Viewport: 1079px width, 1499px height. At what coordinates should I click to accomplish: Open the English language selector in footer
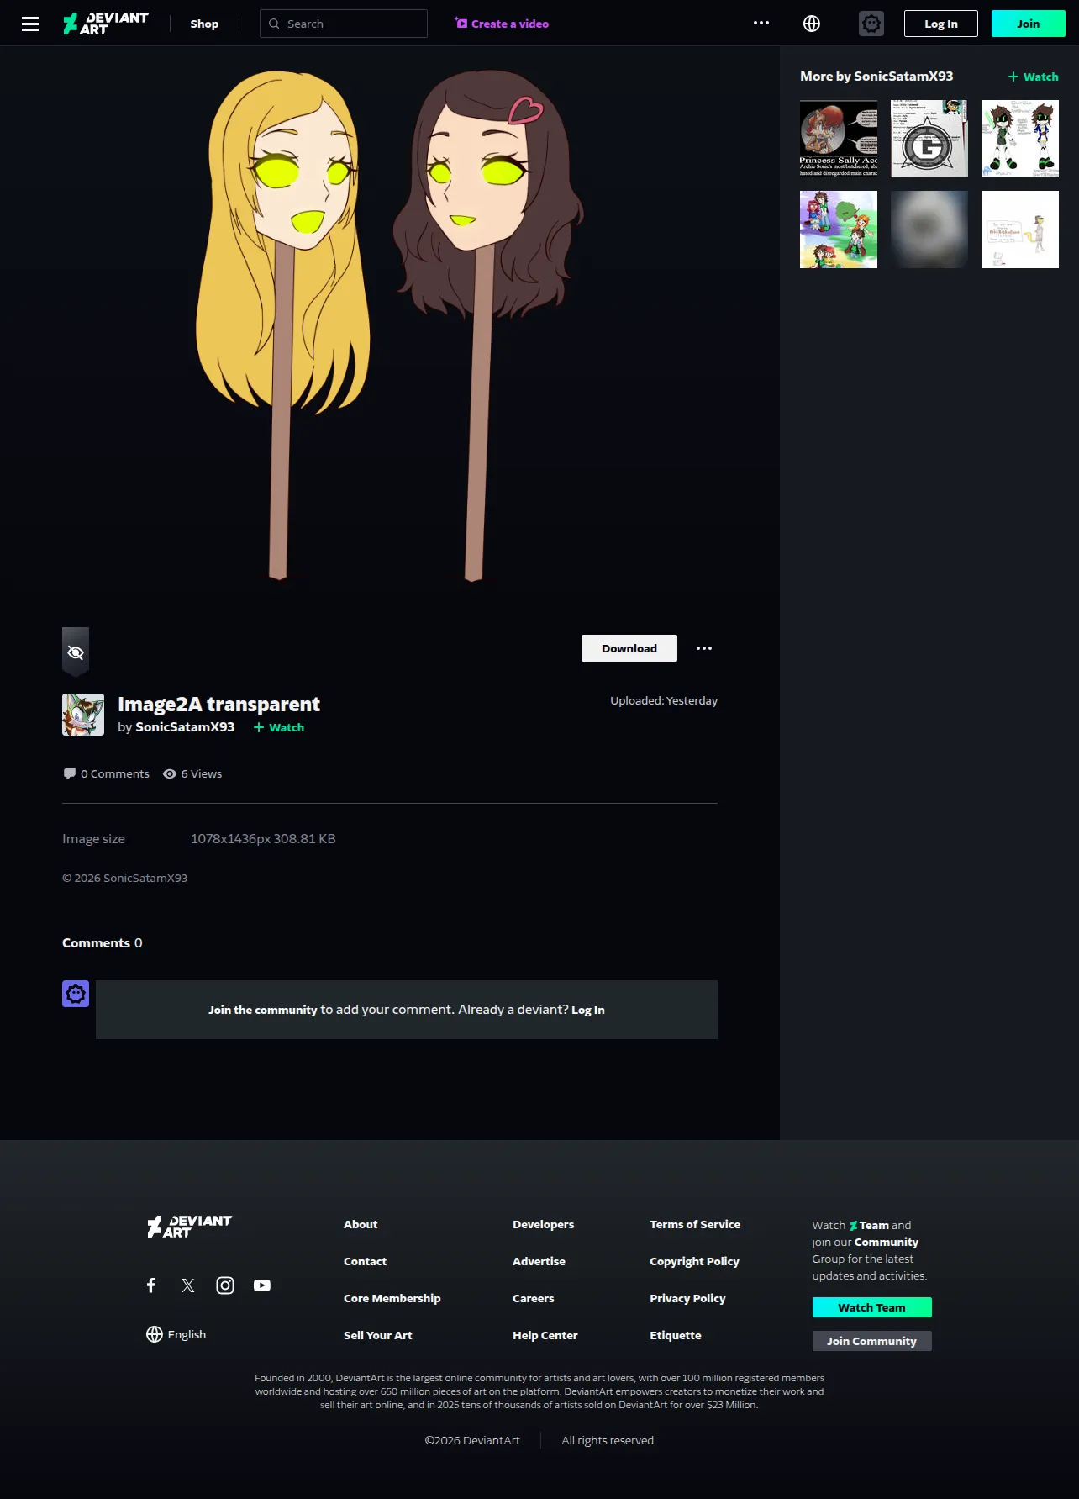click(176, 1334)
